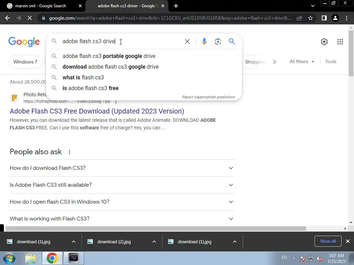Open options for download (3).jpg
354x265 pixels.
point(74,242)
